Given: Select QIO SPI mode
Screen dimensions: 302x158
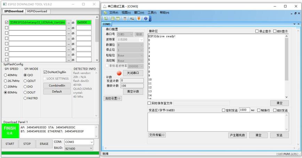Looking at the screenshot, I should coord(25,75).
